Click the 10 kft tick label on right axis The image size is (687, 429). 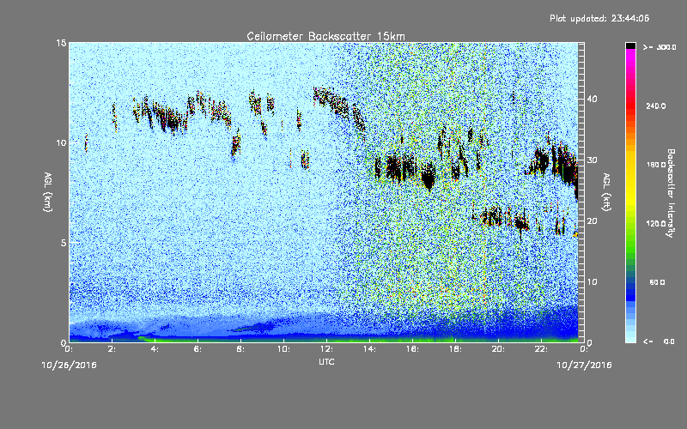click(593, 282)
